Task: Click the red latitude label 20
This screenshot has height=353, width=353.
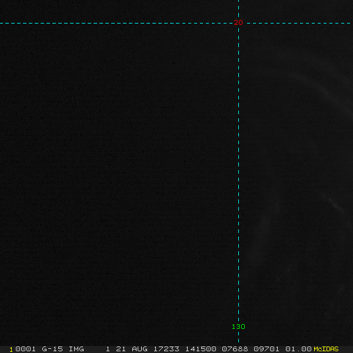Action: click(x=238, y=22)
